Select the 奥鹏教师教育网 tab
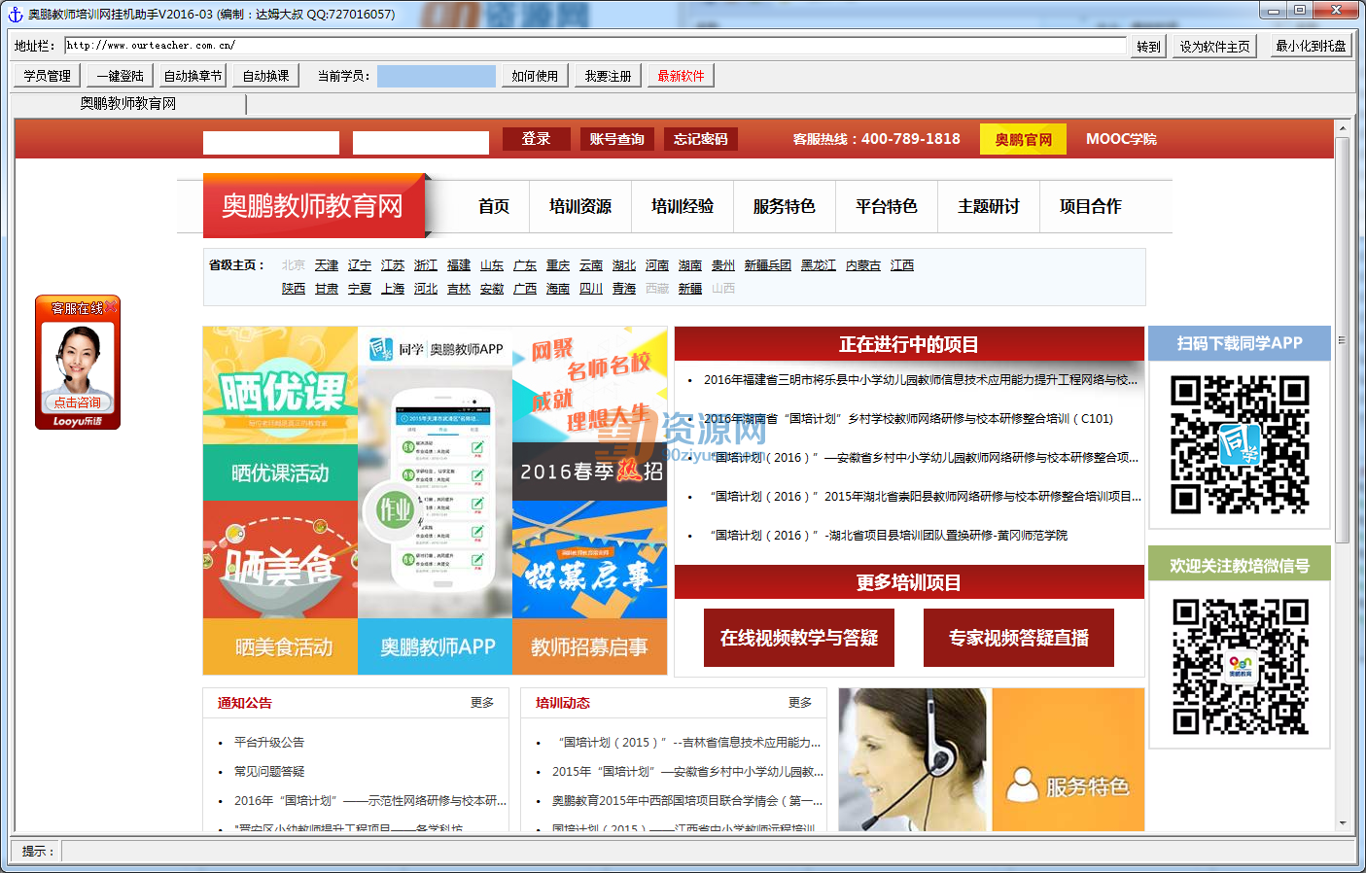The image size is (1366, 873). [128, 103]
